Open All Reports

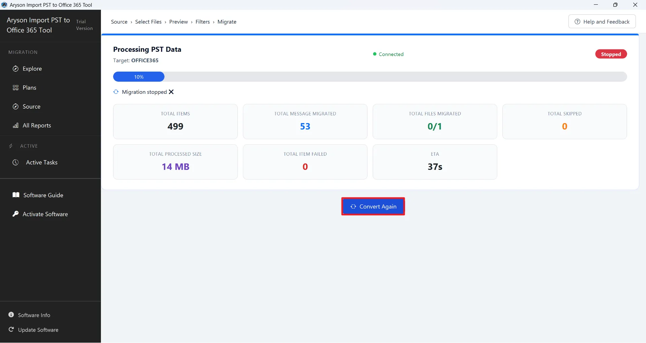click(x=36, y=125)
